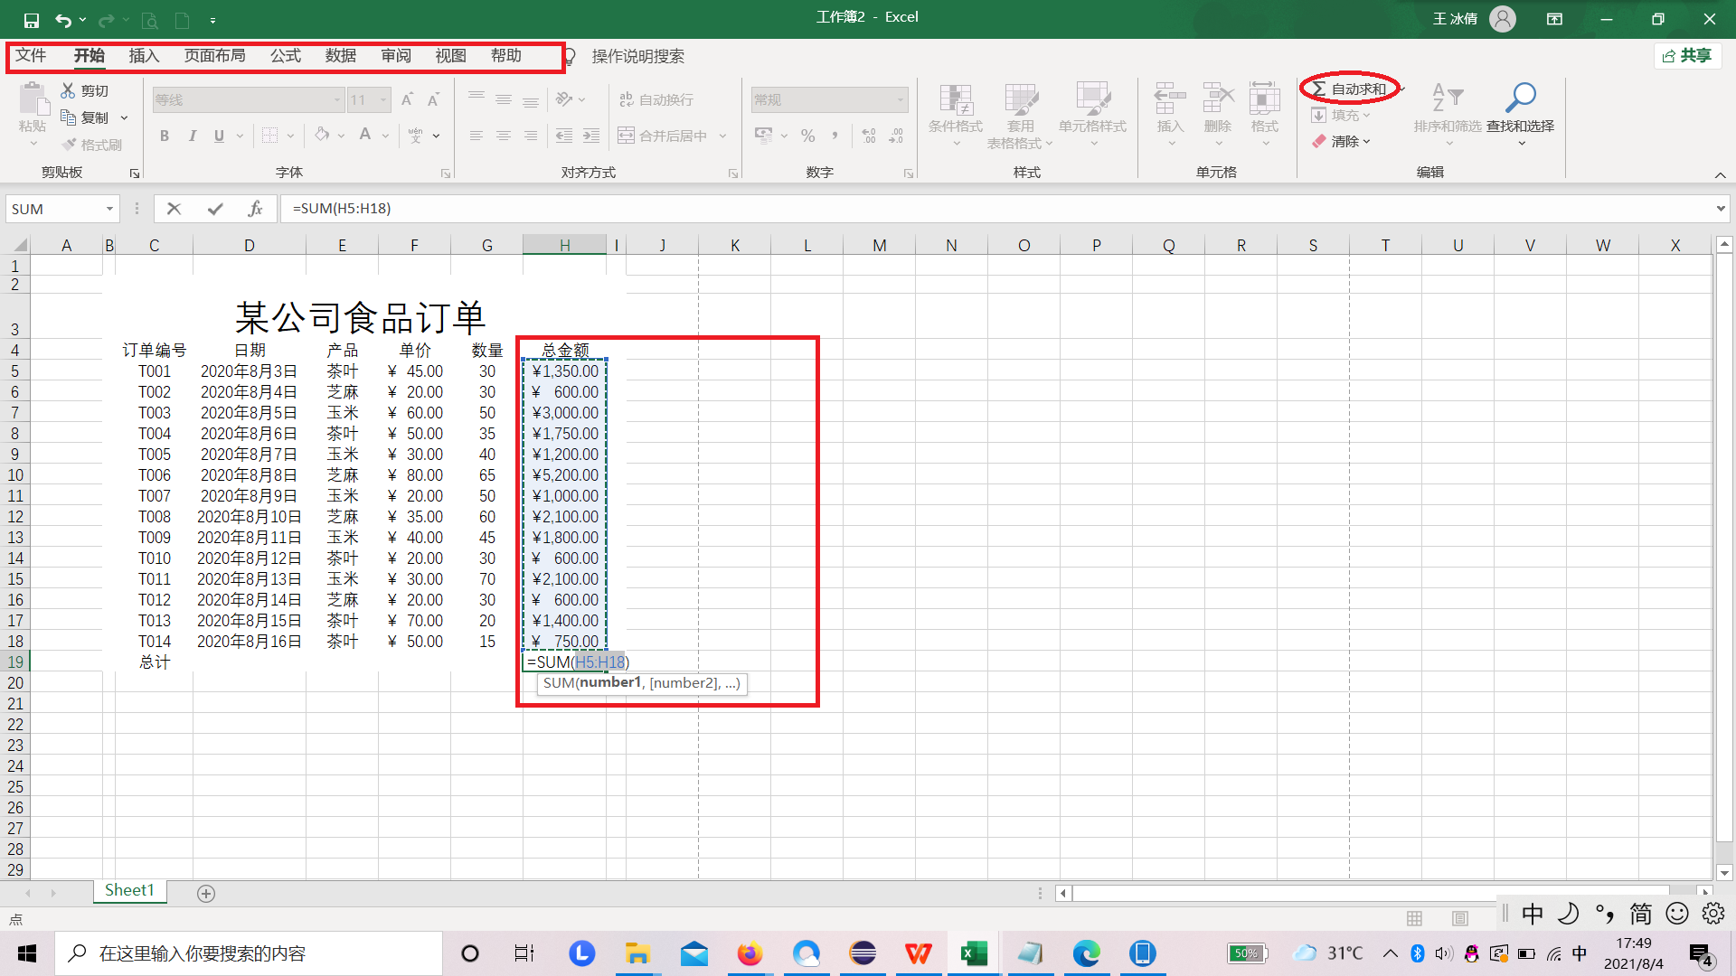Screen dimensions: 1736x976
Task: Open number format (常规) dropdown
Action: click(901, 99)
